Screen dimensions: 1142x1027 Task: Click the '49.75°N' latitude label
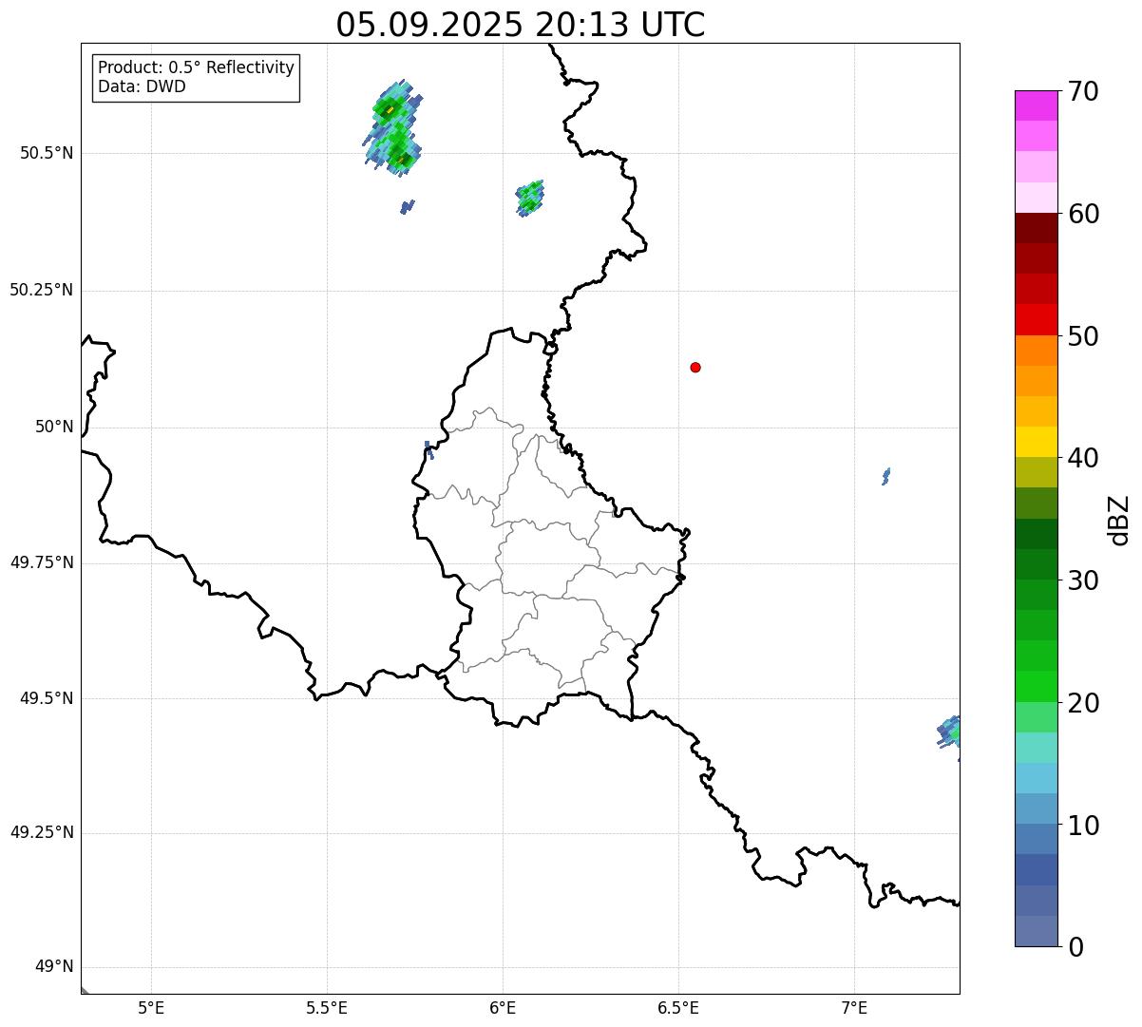(41, 562)
